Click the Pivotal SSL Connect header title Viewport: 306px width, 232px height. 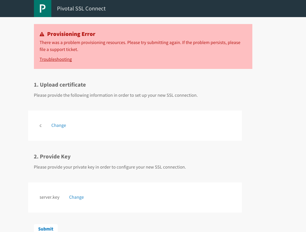point(81,9)
